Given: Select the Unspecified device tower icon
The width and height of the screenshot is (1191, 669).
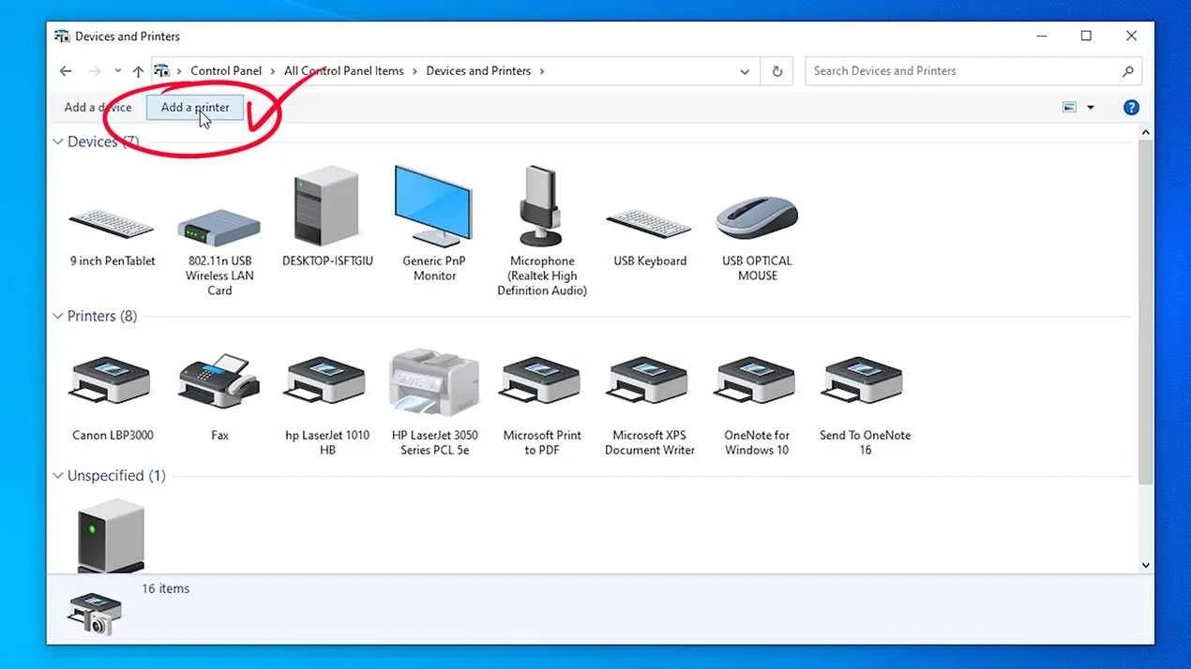Looking at the screenshot, I should point(112,535).
